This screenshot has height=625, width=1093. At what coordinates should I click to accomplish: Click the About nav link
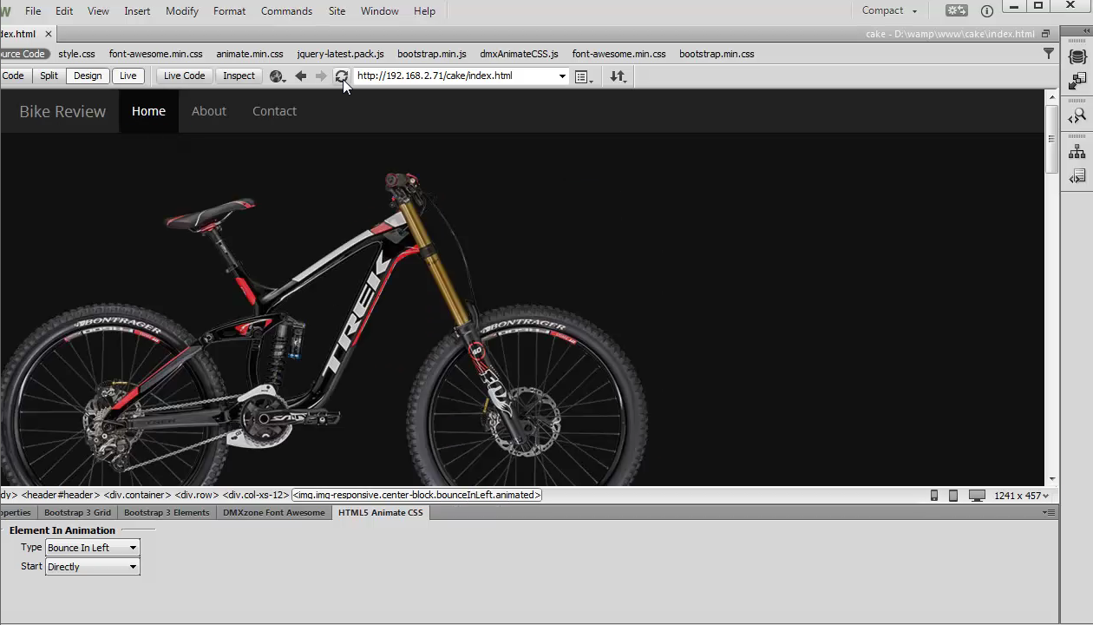point(209,111)
